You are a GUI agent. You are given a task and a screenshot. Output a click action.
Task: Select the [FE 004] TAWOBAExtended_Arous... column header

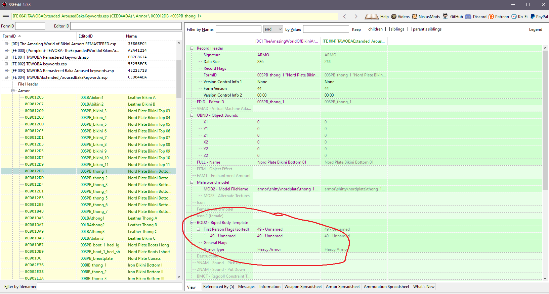(x=354, y=41)
